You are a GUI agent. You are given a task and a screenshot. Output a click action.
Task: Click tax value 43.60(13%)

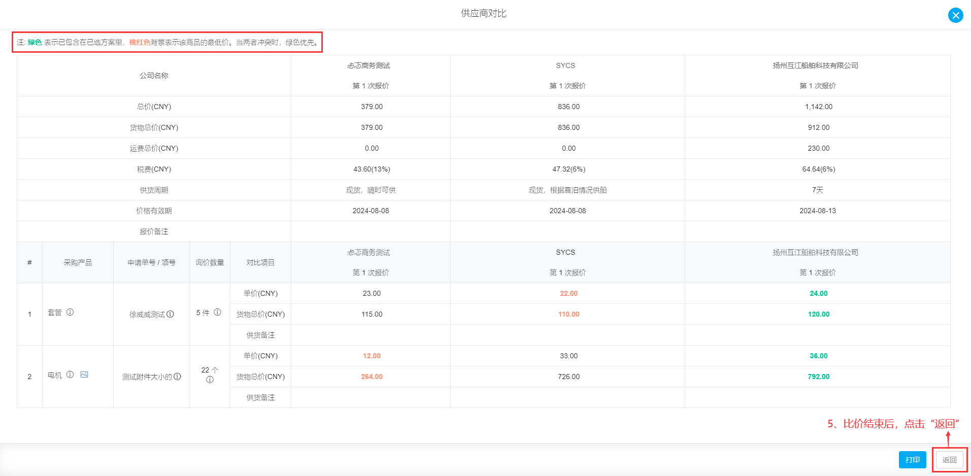(372, 169)
